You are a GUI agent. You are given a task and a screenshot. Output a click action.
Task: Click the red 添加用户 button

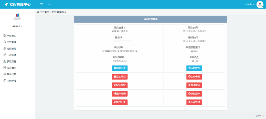click(194, 94)
